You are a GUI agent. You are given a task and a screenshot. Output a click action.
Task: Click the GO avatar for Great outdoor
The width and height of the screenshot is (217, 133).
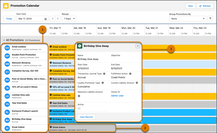pos(7,48)
